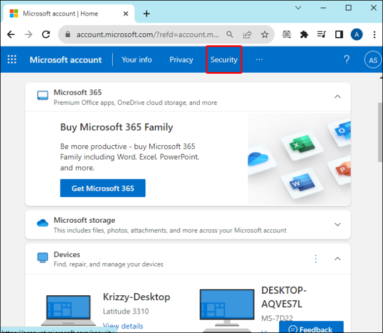383x333 pixels.
Task: Open Devices more options vertical dots
Action: [x=316, y=259]
